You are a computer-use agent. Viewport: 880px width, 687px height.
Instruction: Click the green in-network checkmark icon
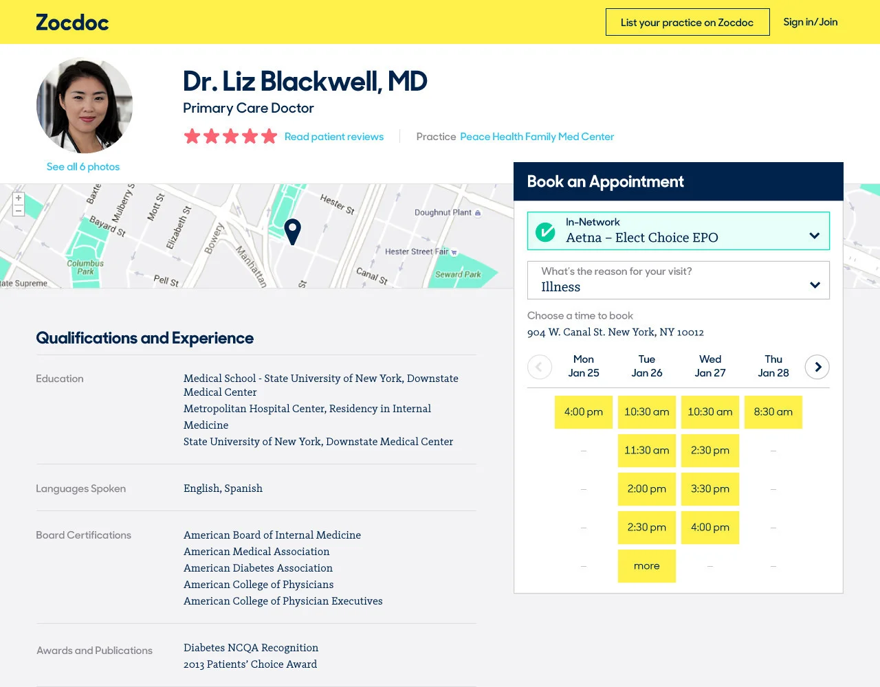pyautogui.click(x=545, y=232)
